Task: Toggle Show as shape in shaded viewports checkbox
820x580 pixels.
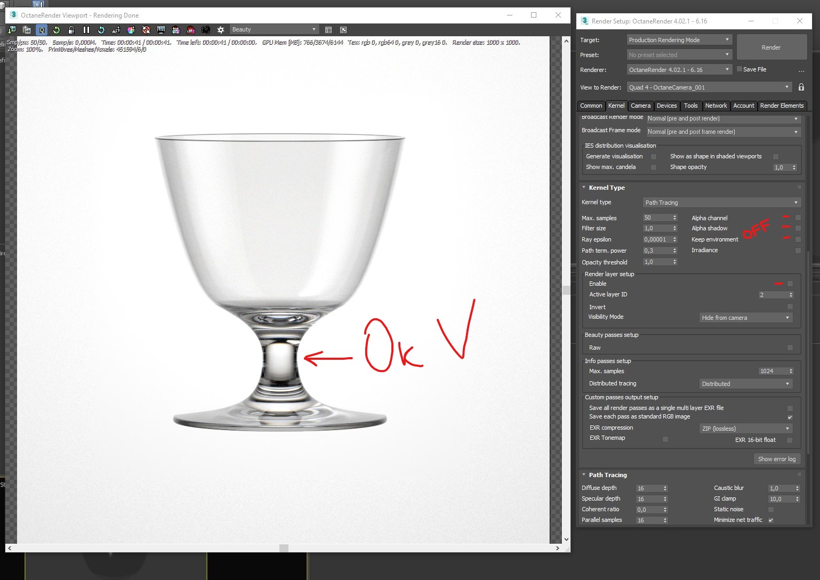Action: (776, 157)
